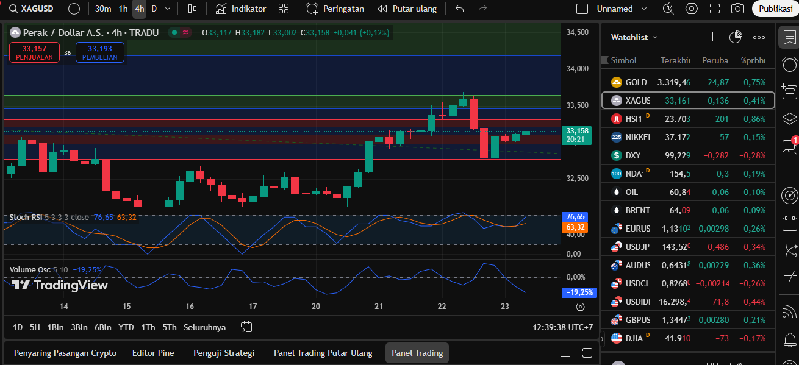Open the Indikator (indicators) menu
Image resolution: width=799 pixels, height=365 pixels.
[241, 9]
